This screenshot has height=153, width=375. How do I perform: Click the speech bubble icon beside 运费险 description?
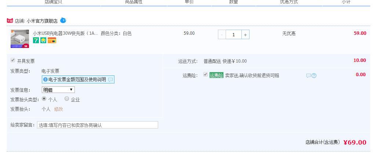(309, 76)
